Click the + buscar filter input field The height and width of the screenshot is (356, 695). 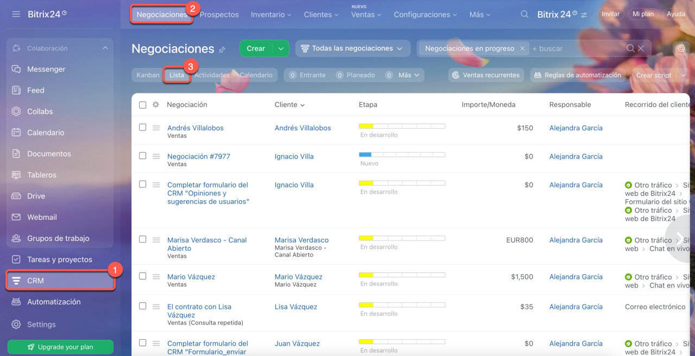pyautogui.click(x=577, y=48)
